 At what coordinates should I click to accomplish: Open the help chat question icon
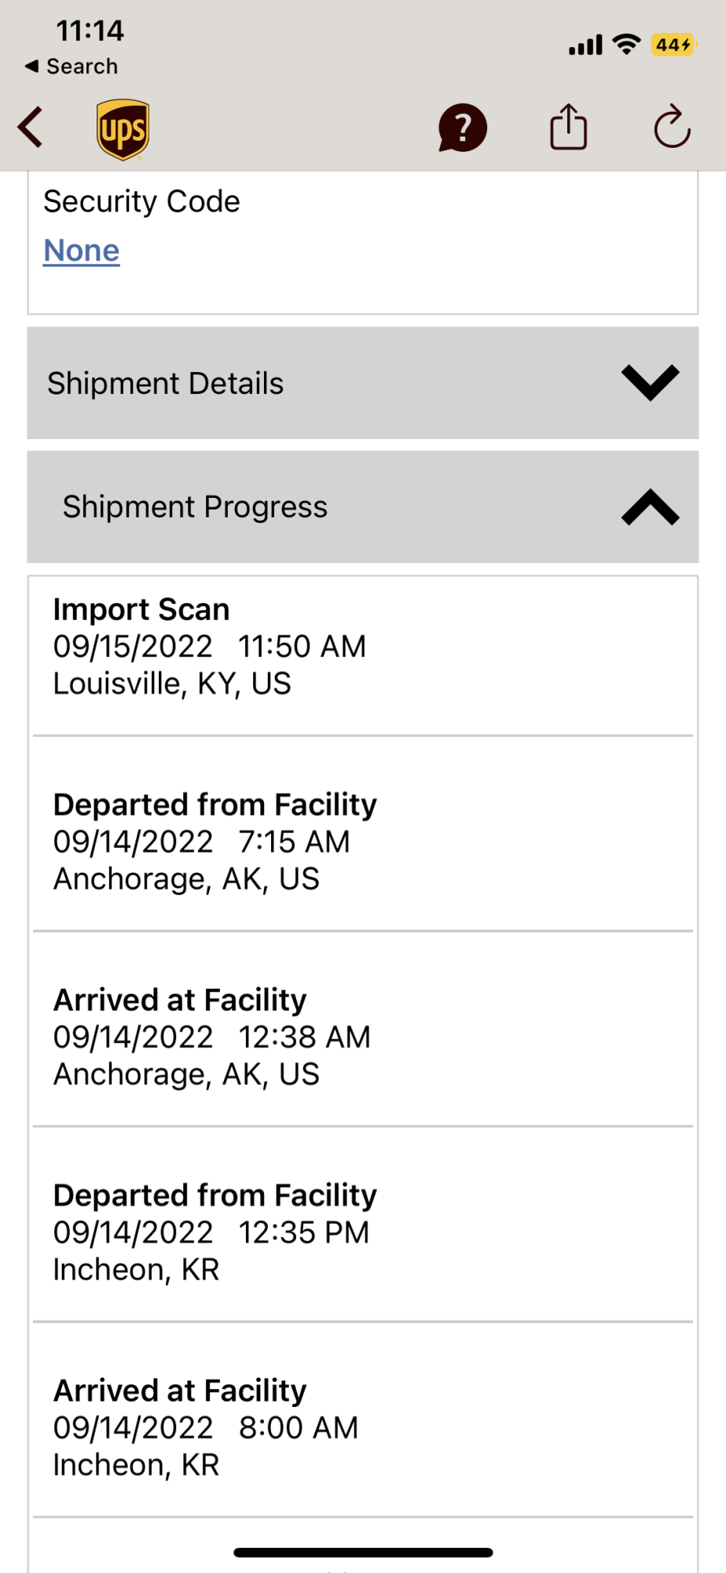[463, 127]
